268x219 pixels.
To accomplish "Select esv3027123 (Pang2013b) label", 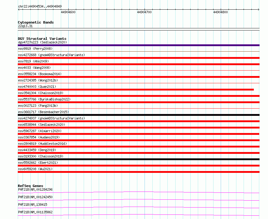I will [38, 106].
